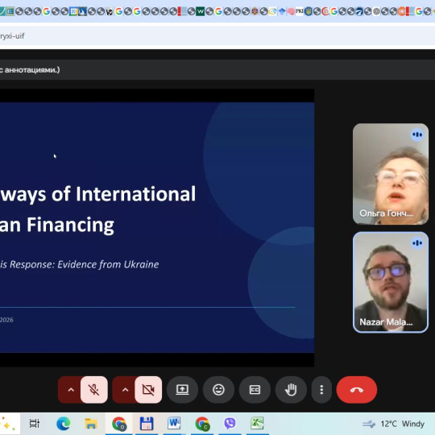Open the three-dot more options menu

coord(321,390)
